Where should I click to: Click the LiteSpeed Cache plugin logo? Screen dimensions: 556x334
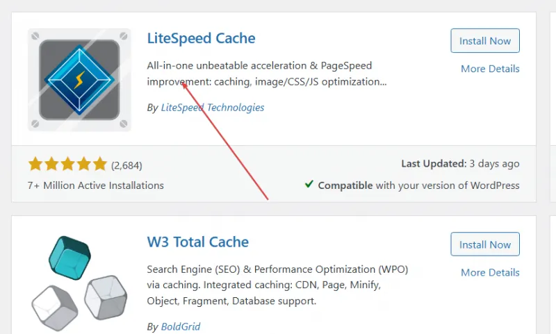click(79, 79)
